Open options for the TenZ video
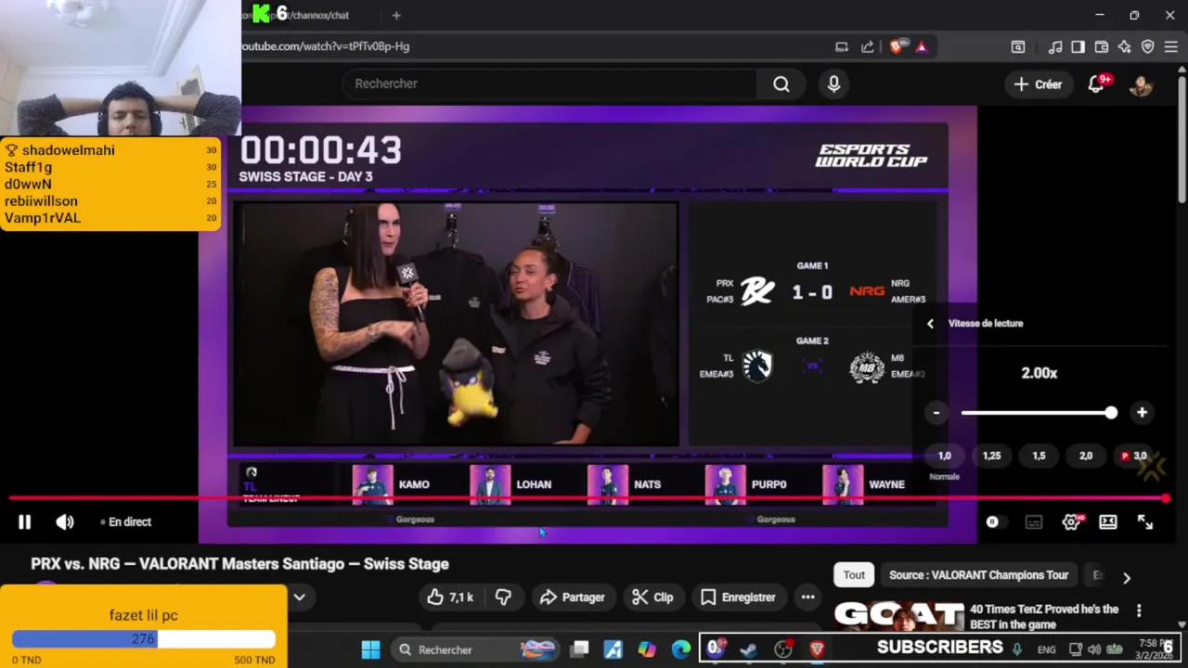The image size is (1188, 668). (1139, 610)
